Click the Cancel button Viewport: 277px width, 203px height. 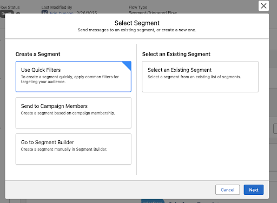click(227, 190)
